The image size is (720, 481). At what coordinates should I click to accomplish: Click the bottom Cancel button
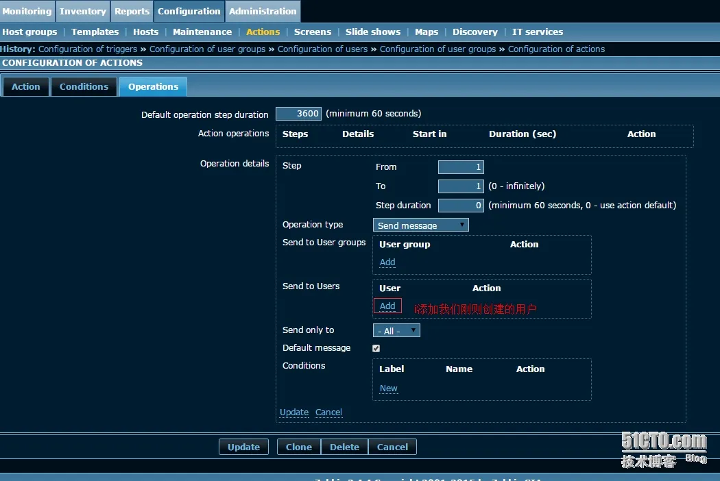393,447
